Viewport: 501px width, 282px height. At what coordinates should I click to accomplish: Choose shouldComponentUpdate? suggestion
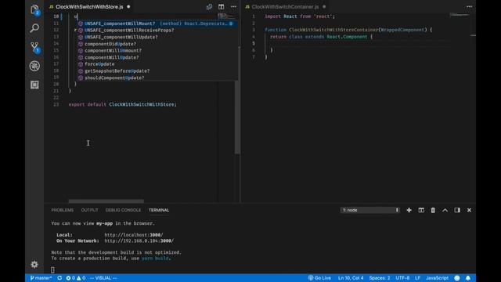pos(157,78)
